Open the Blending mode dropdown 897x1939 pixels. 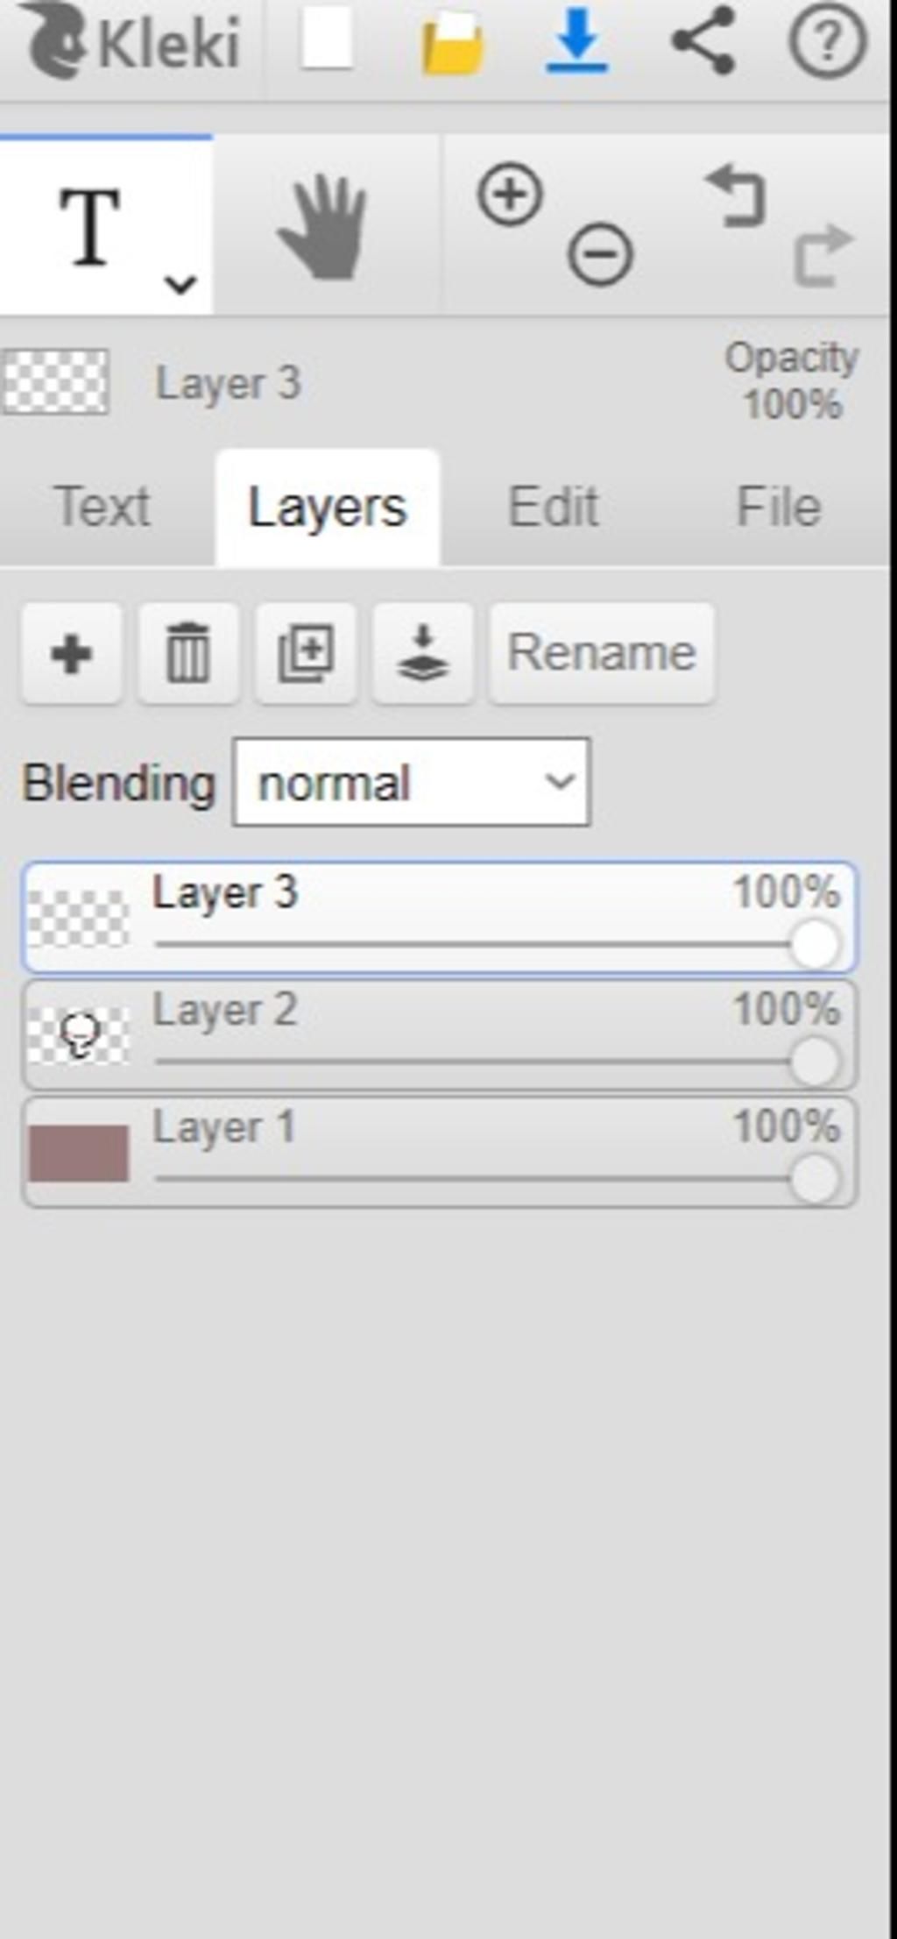coord(411,782)
